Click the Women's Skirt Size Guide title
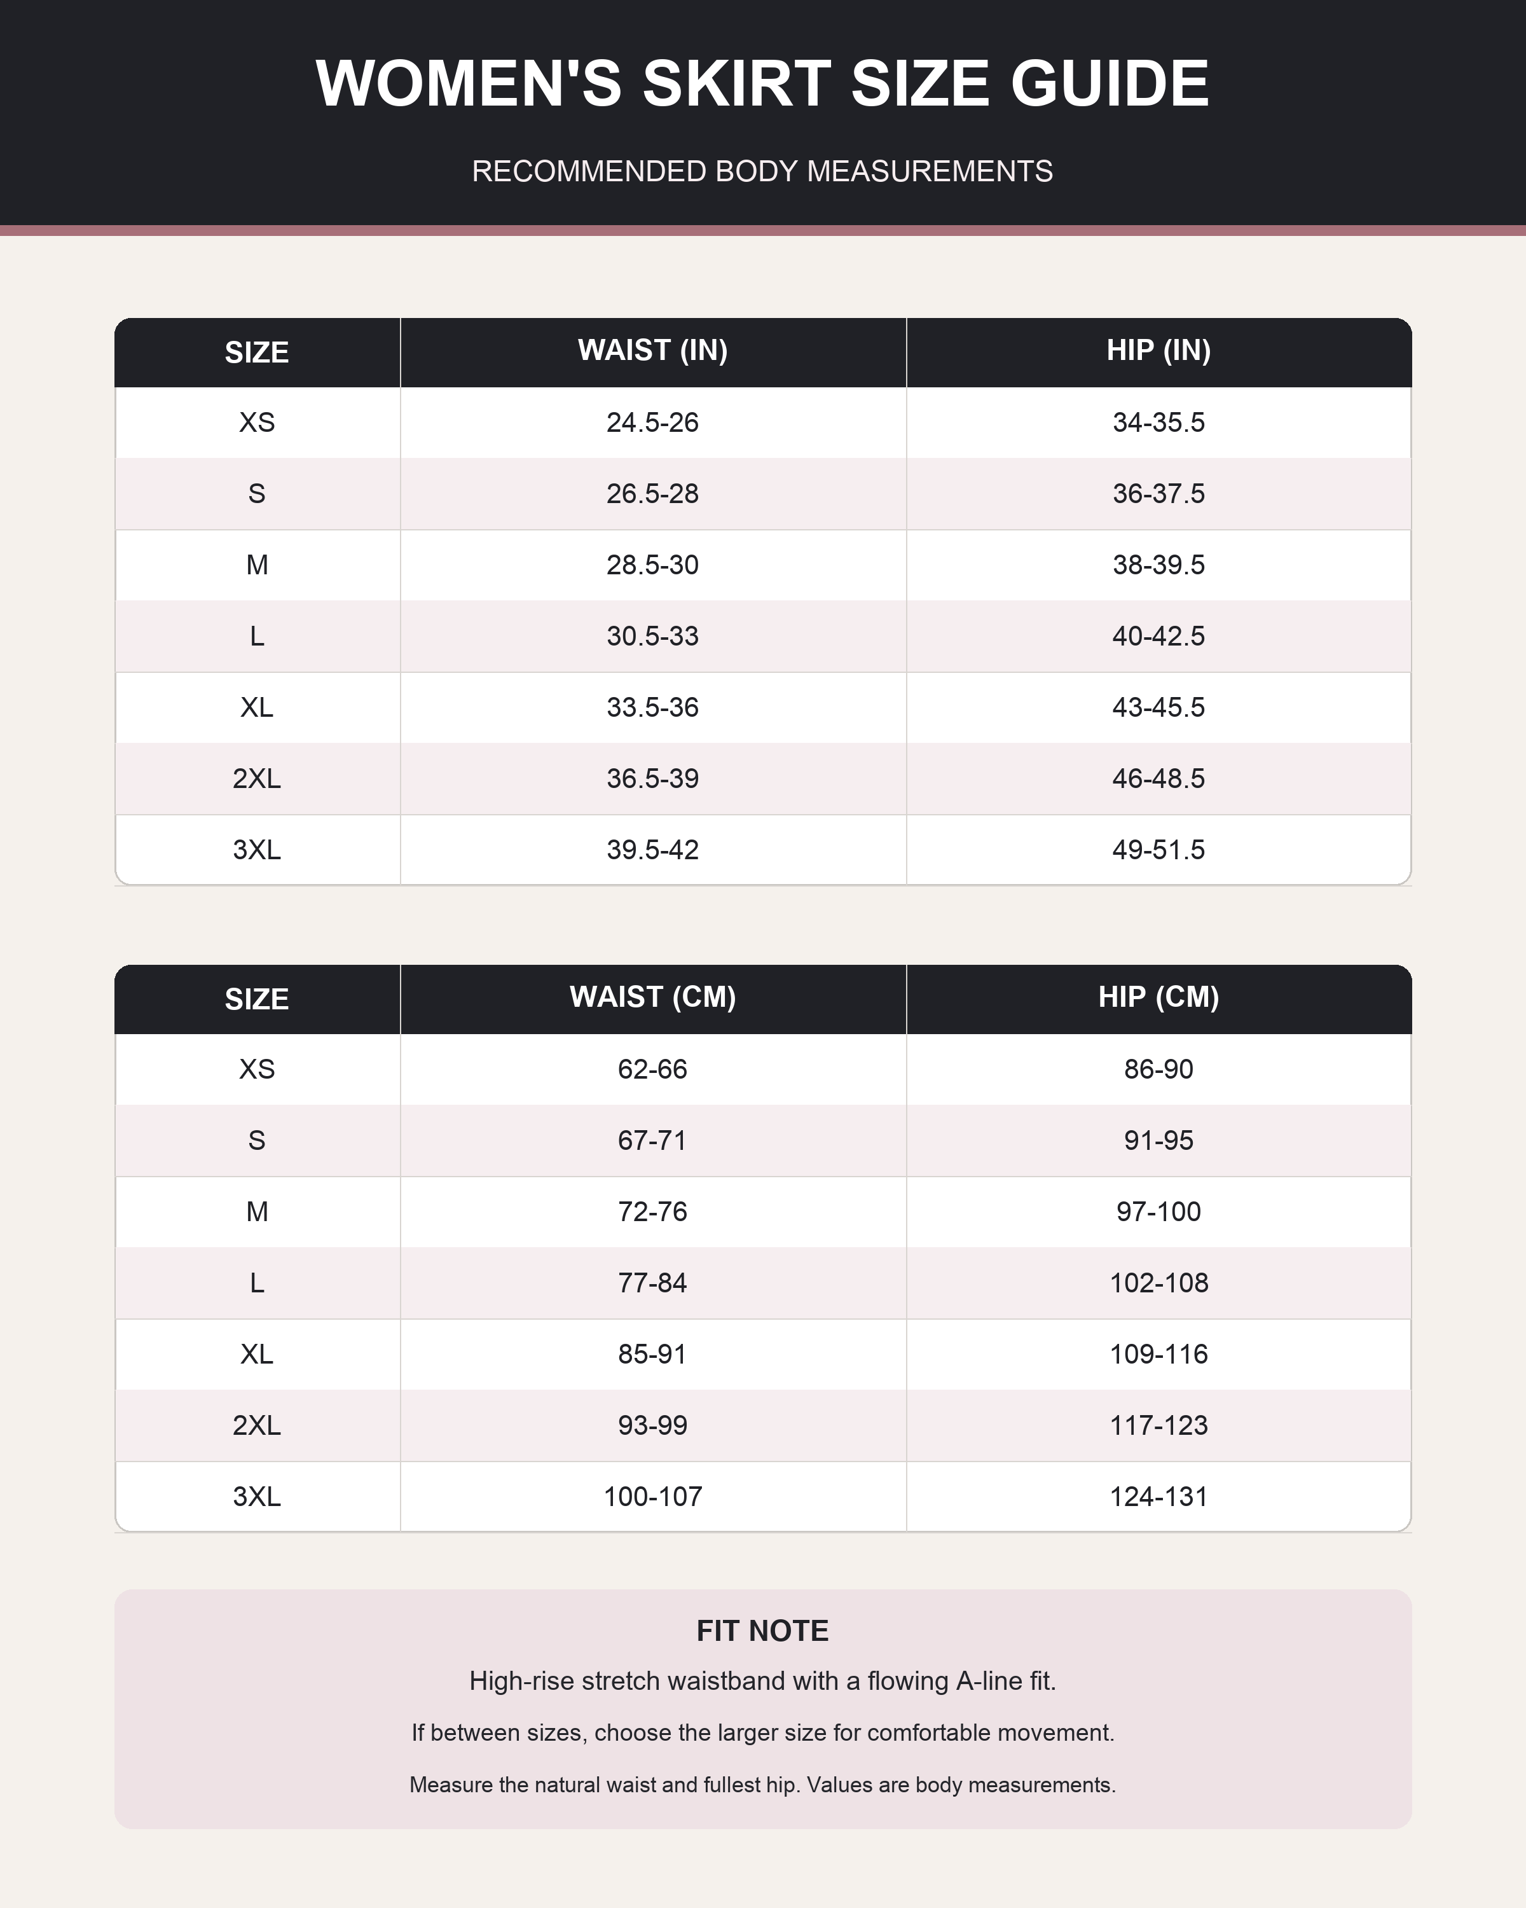The image size is (1526, 1908). (762, 84)
